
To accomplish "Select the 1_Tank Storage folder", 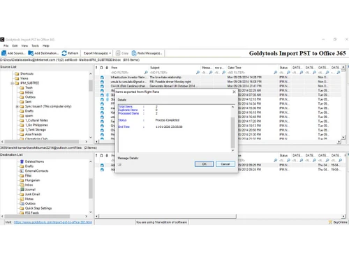I will pos(36,129).
